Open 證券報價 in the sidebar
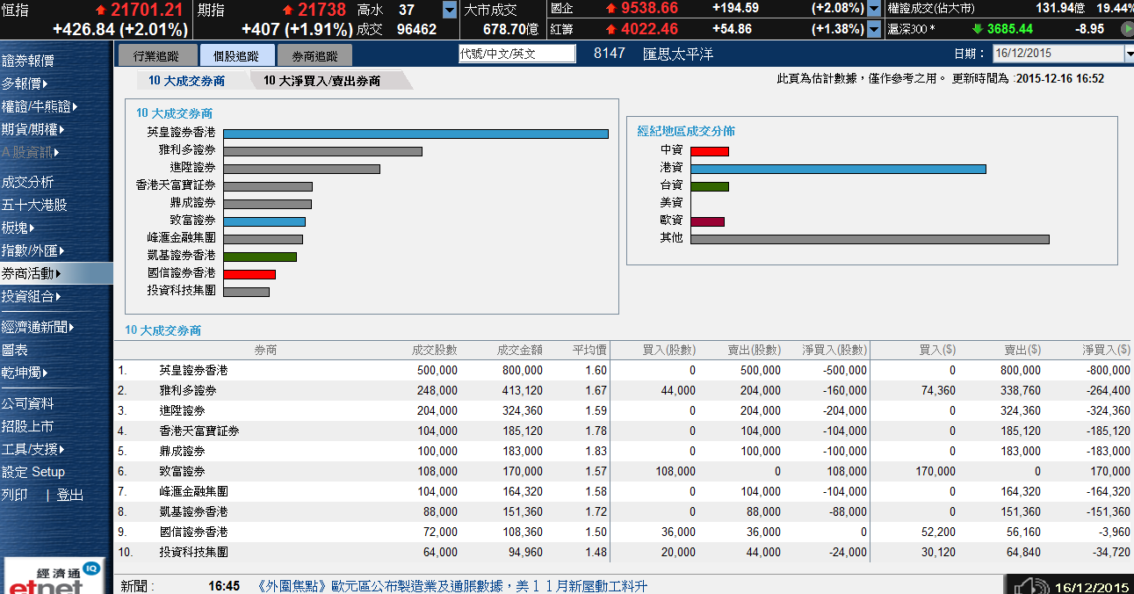This screenshot has width=1134, height=594. pos(28,61)
